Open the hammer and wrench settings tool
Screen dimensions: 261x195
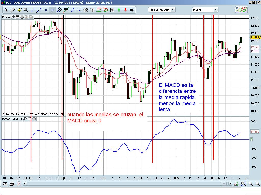86,10
